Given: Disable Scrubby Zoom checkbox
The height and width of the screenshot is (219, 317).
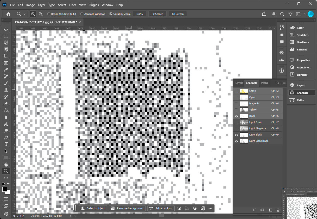Looking at the screenshot, I should pyautogui.click(x=111, y=14).
